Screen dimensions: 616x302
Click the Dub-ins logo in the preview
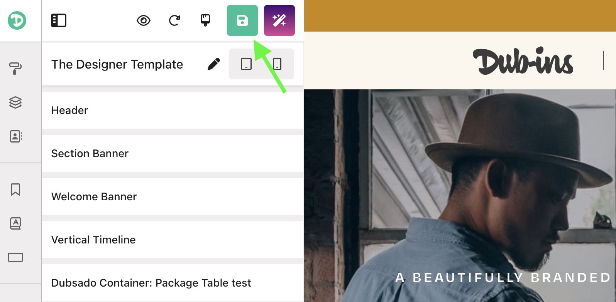click(x=523, y=61)
